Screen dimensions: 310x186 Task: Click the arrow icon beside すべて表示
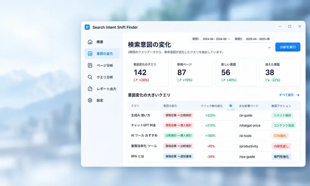[x=298, y=95]
